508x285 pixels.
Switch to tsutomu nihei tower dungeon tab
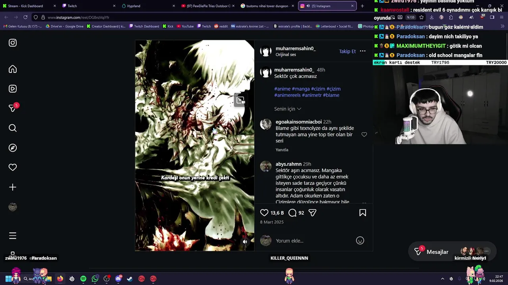(x=268, y=6)
